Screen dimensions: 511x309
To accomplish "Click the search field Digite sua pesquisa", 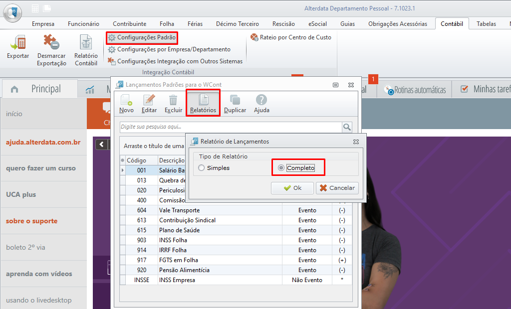I will point(231,127).
